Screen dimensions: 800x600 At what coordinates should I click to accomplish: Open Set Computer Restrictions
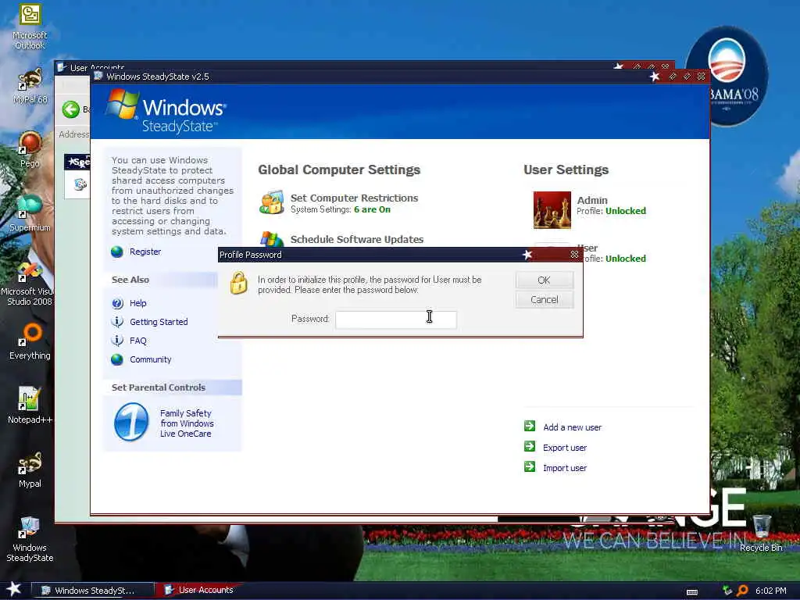[354, 198]
